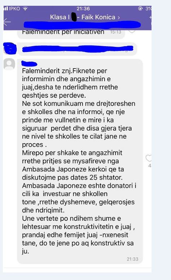
Task: Tap the scribbled subtitle under group title
Action: click(x=82, y=25)
